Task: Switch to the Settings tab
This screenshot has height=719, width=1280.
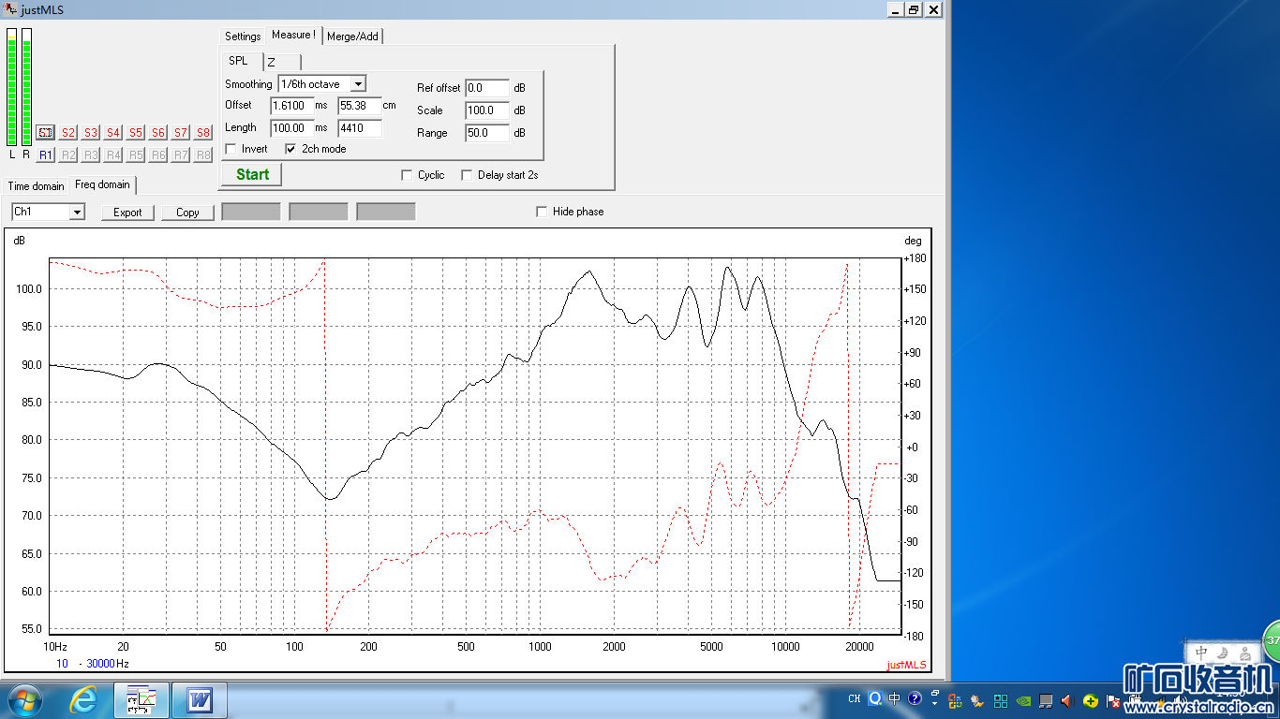Action: (x=243, y=37)
